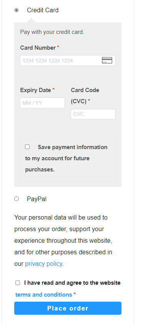Image resolution: width=153 pixels, height=324 pixels.
Task: Open the privacy policy link
Action: click(43, 264)
